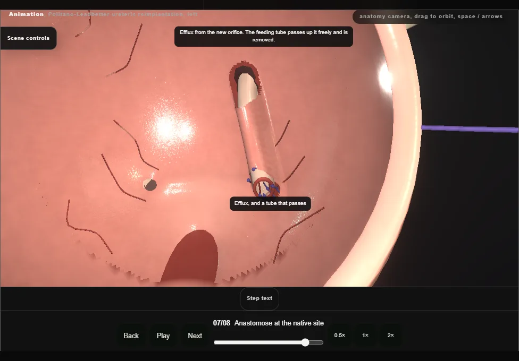Screen dimensions: 519x361
Task: Click the native orifice hole in bladder view
Action: tap(150, 185)
